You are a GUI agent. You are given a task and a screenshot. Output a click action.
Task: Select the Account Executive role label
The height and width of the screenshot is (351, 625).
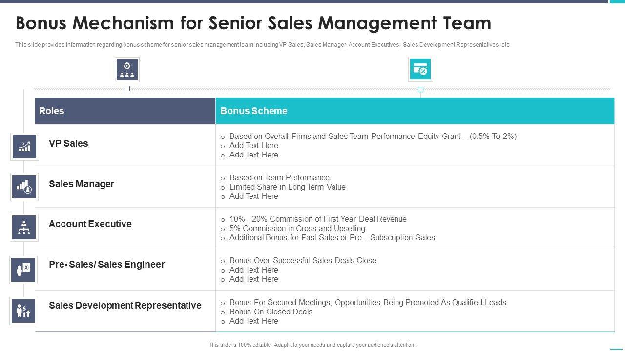[x=90, y=224]
